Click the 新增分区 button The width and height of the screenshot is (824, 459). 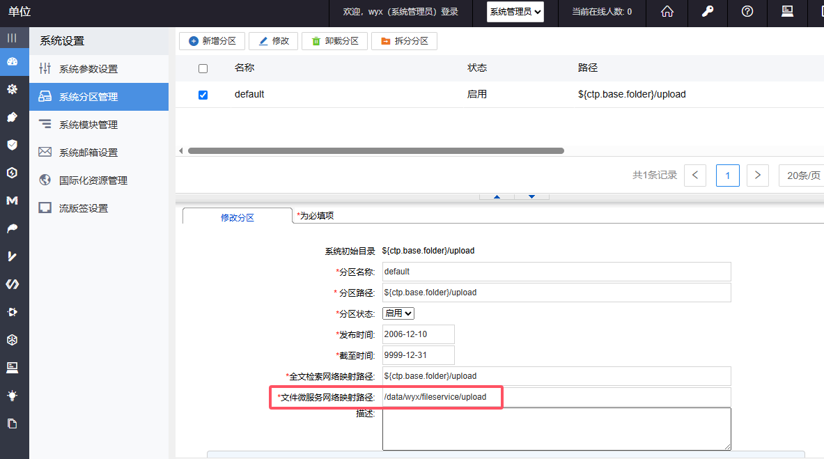pyautogui.click(x=212, y=41)
